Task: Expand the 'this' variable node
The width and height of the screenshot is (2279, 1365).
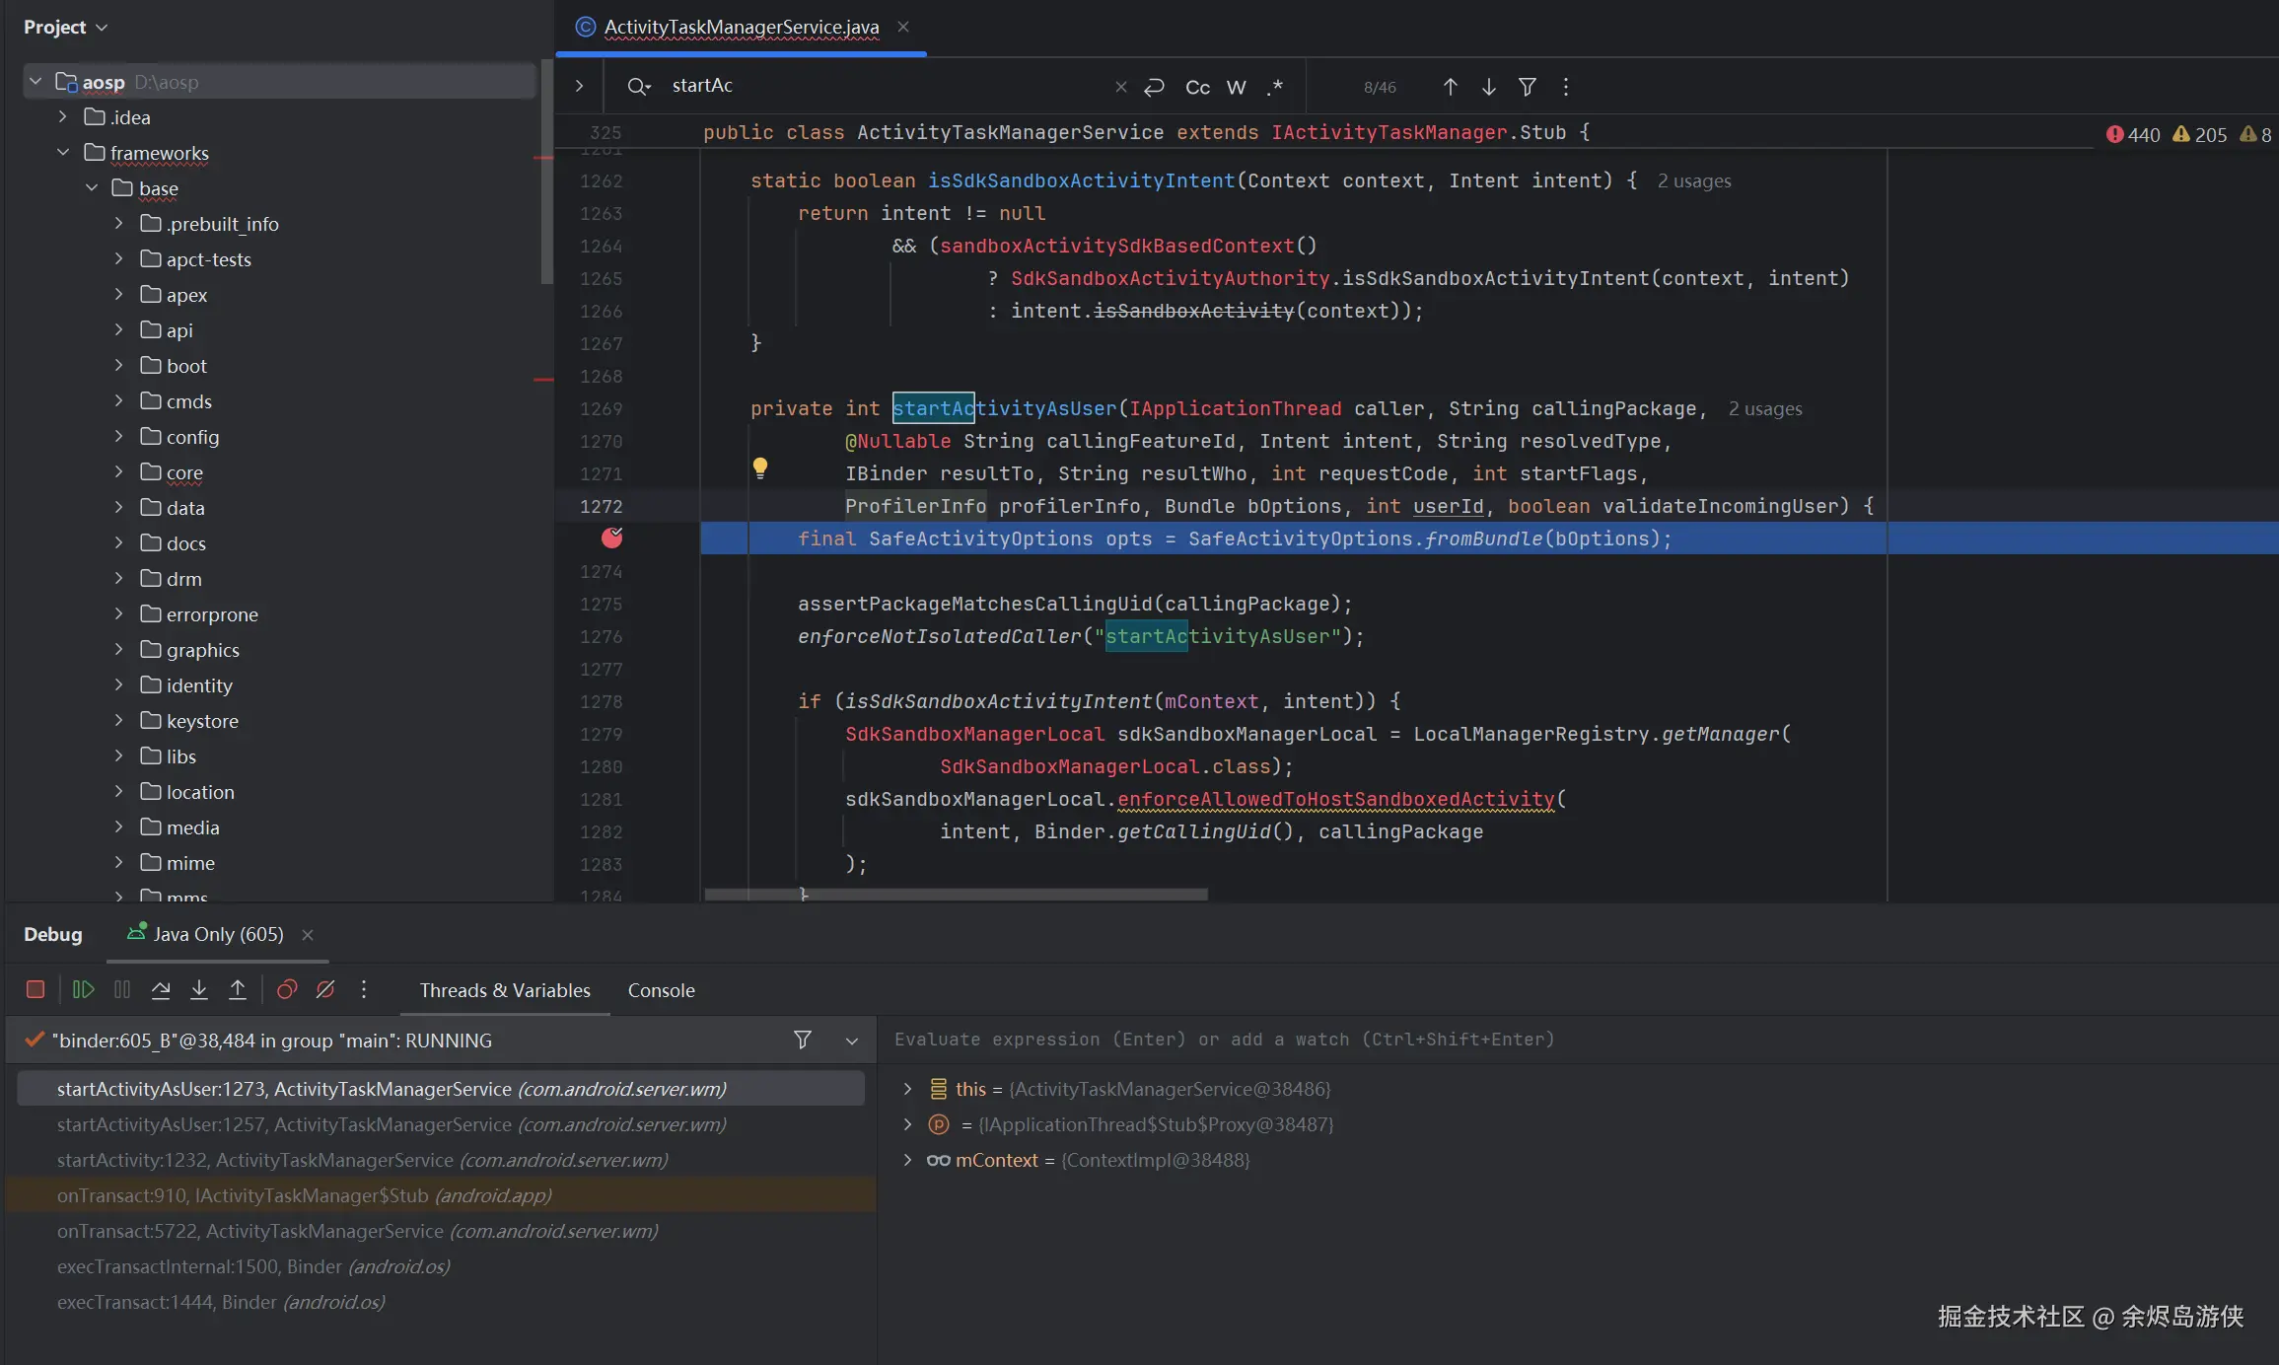Action: (x=907, y=1089)
